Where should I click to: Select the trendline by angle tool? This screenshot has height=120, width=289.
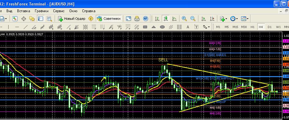(34, 27)
